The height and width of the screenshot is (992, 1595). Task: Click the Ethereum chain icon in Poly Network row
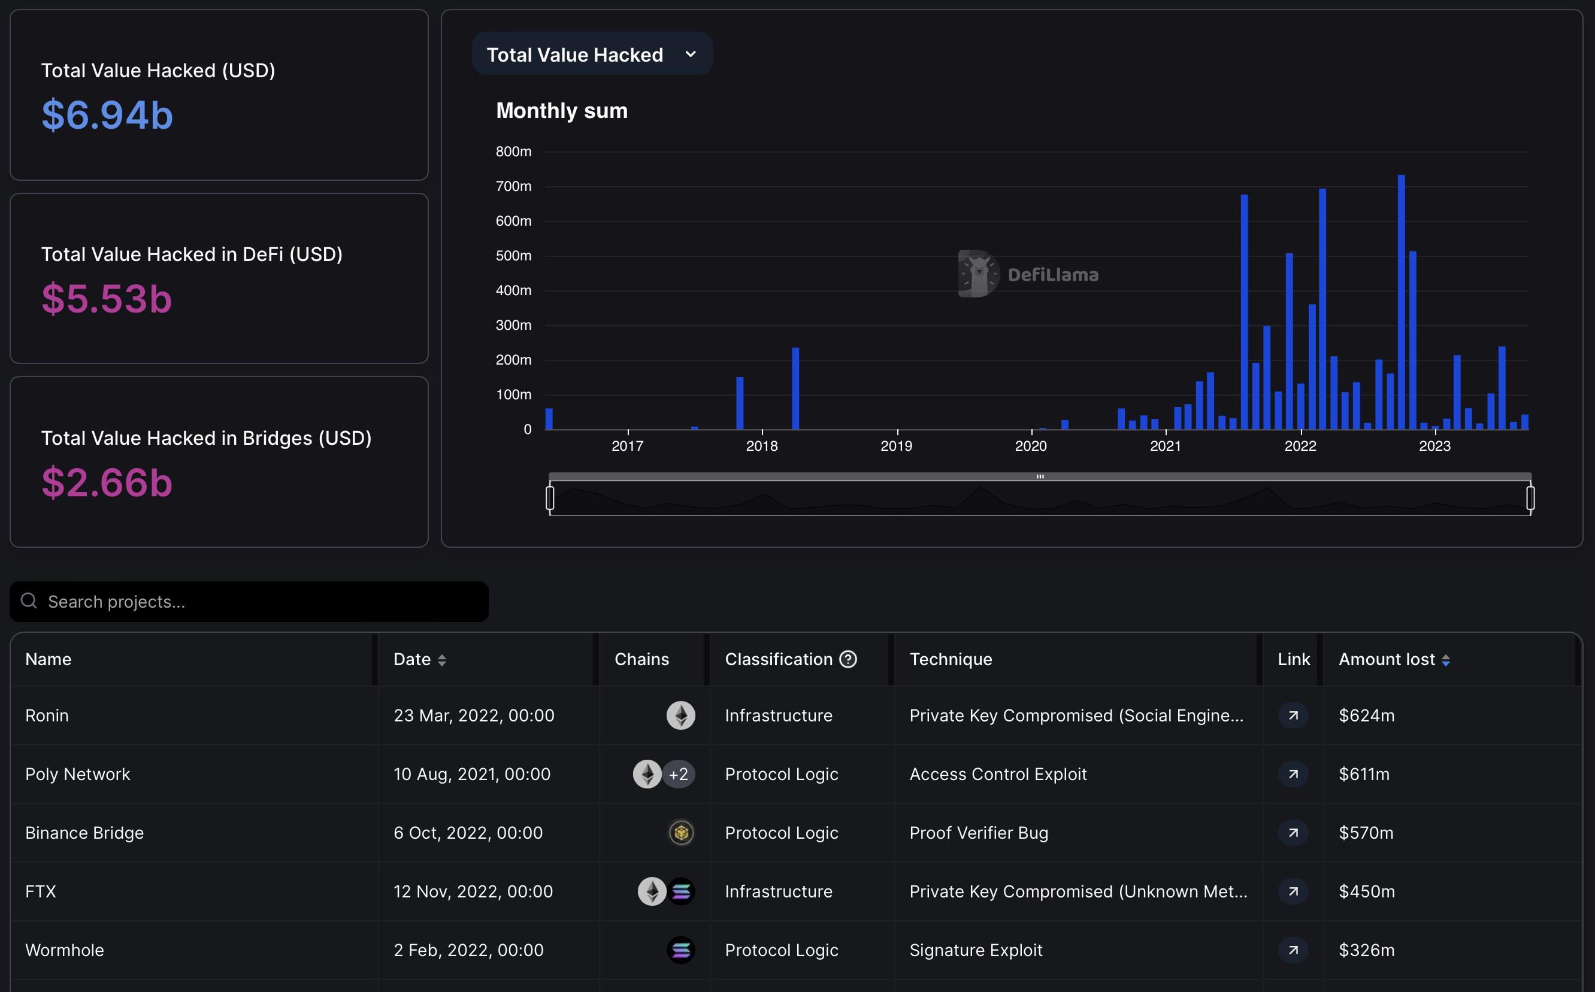click(647, 774)
